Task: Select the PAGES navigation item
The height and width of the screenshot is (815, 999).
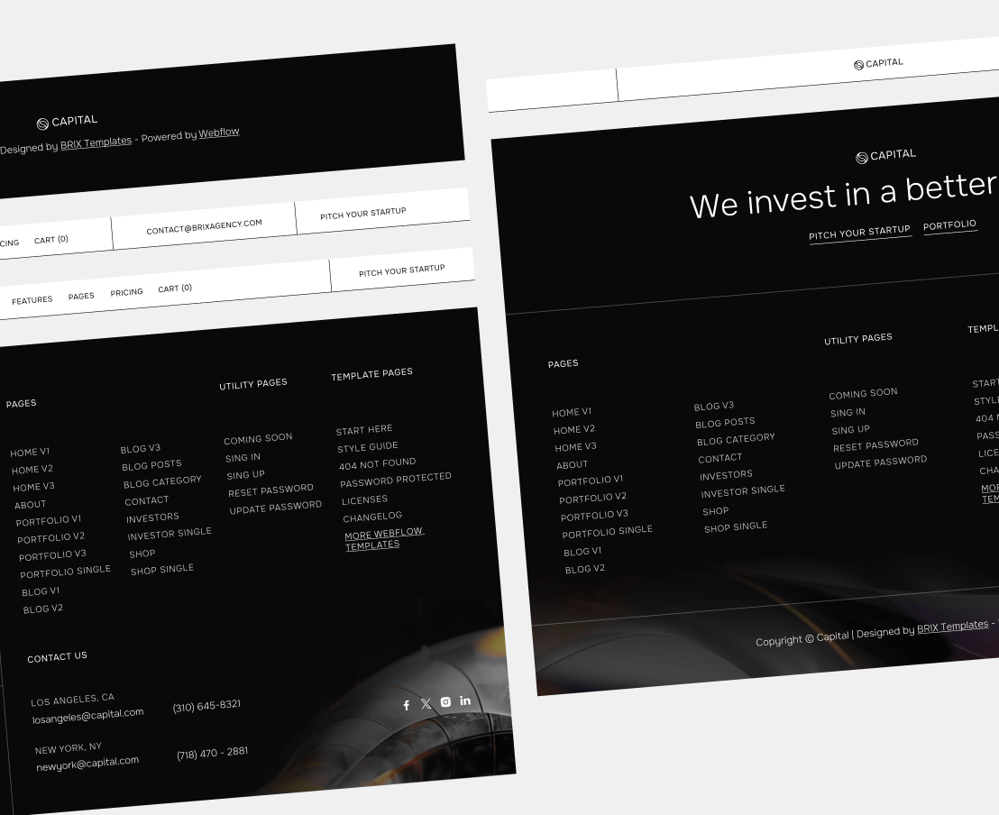Action: [x=81, y=296]
